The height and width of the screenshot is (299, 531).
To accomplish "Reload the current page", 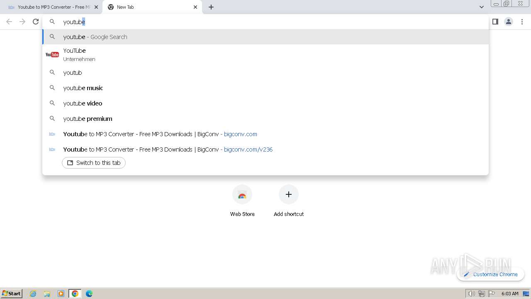I will pyautogui.click(x=36, y=22).
